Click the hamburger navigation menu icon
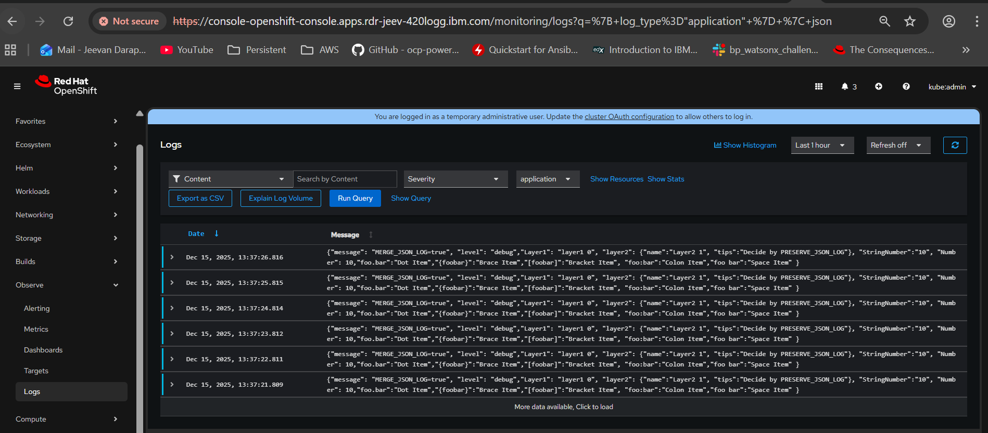The height and width of the screenshot is (433, 988). pos(17,86)
